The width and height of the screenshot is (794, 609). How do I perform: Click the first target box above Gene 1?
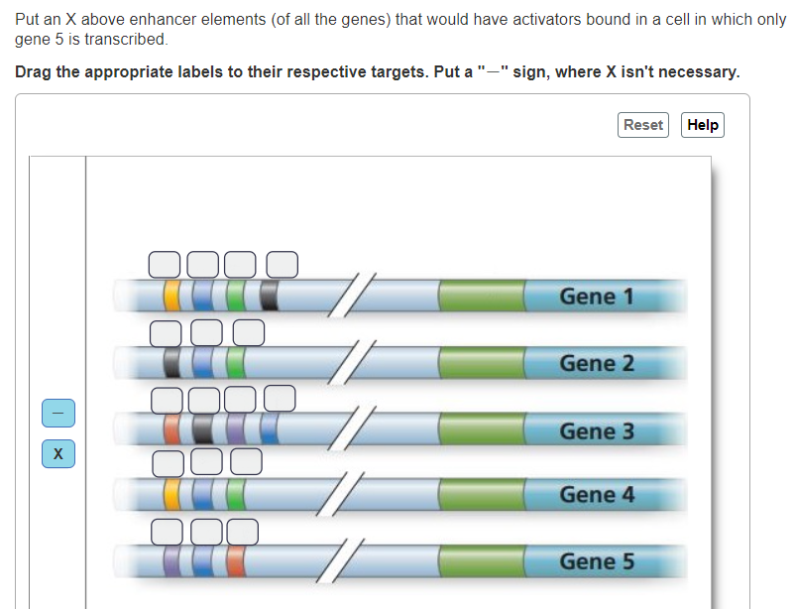pos(165,265)
